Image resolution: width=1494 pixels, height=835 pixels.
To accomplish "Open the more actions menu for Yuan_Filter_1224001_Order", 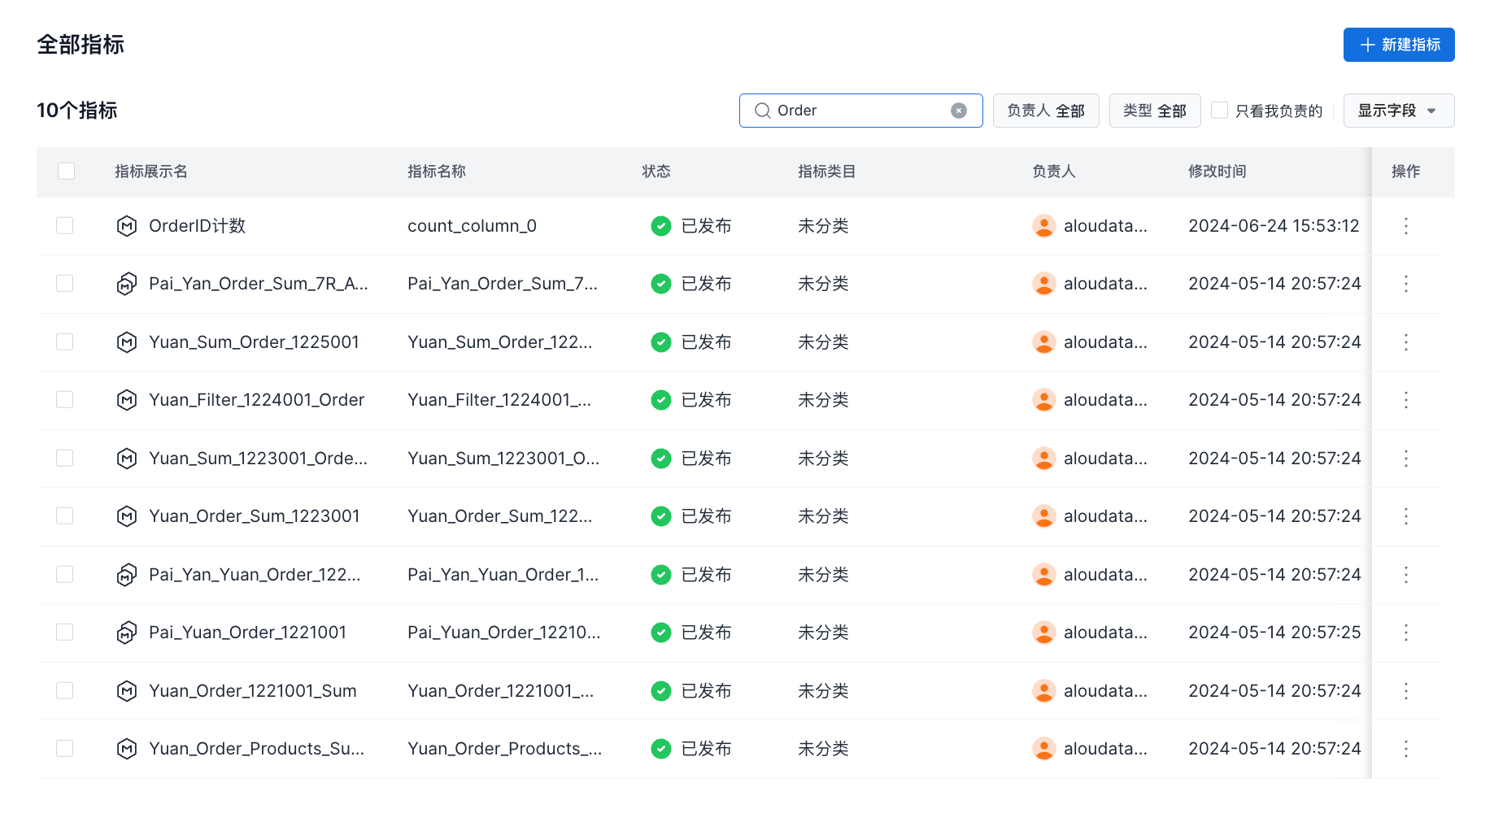I will [x=1405, y=400].
